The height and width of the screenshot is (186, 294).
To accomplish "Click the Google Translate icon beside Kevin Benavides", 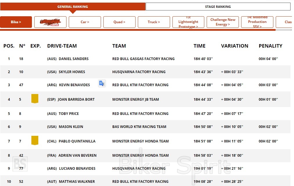I will click(102, 84).
